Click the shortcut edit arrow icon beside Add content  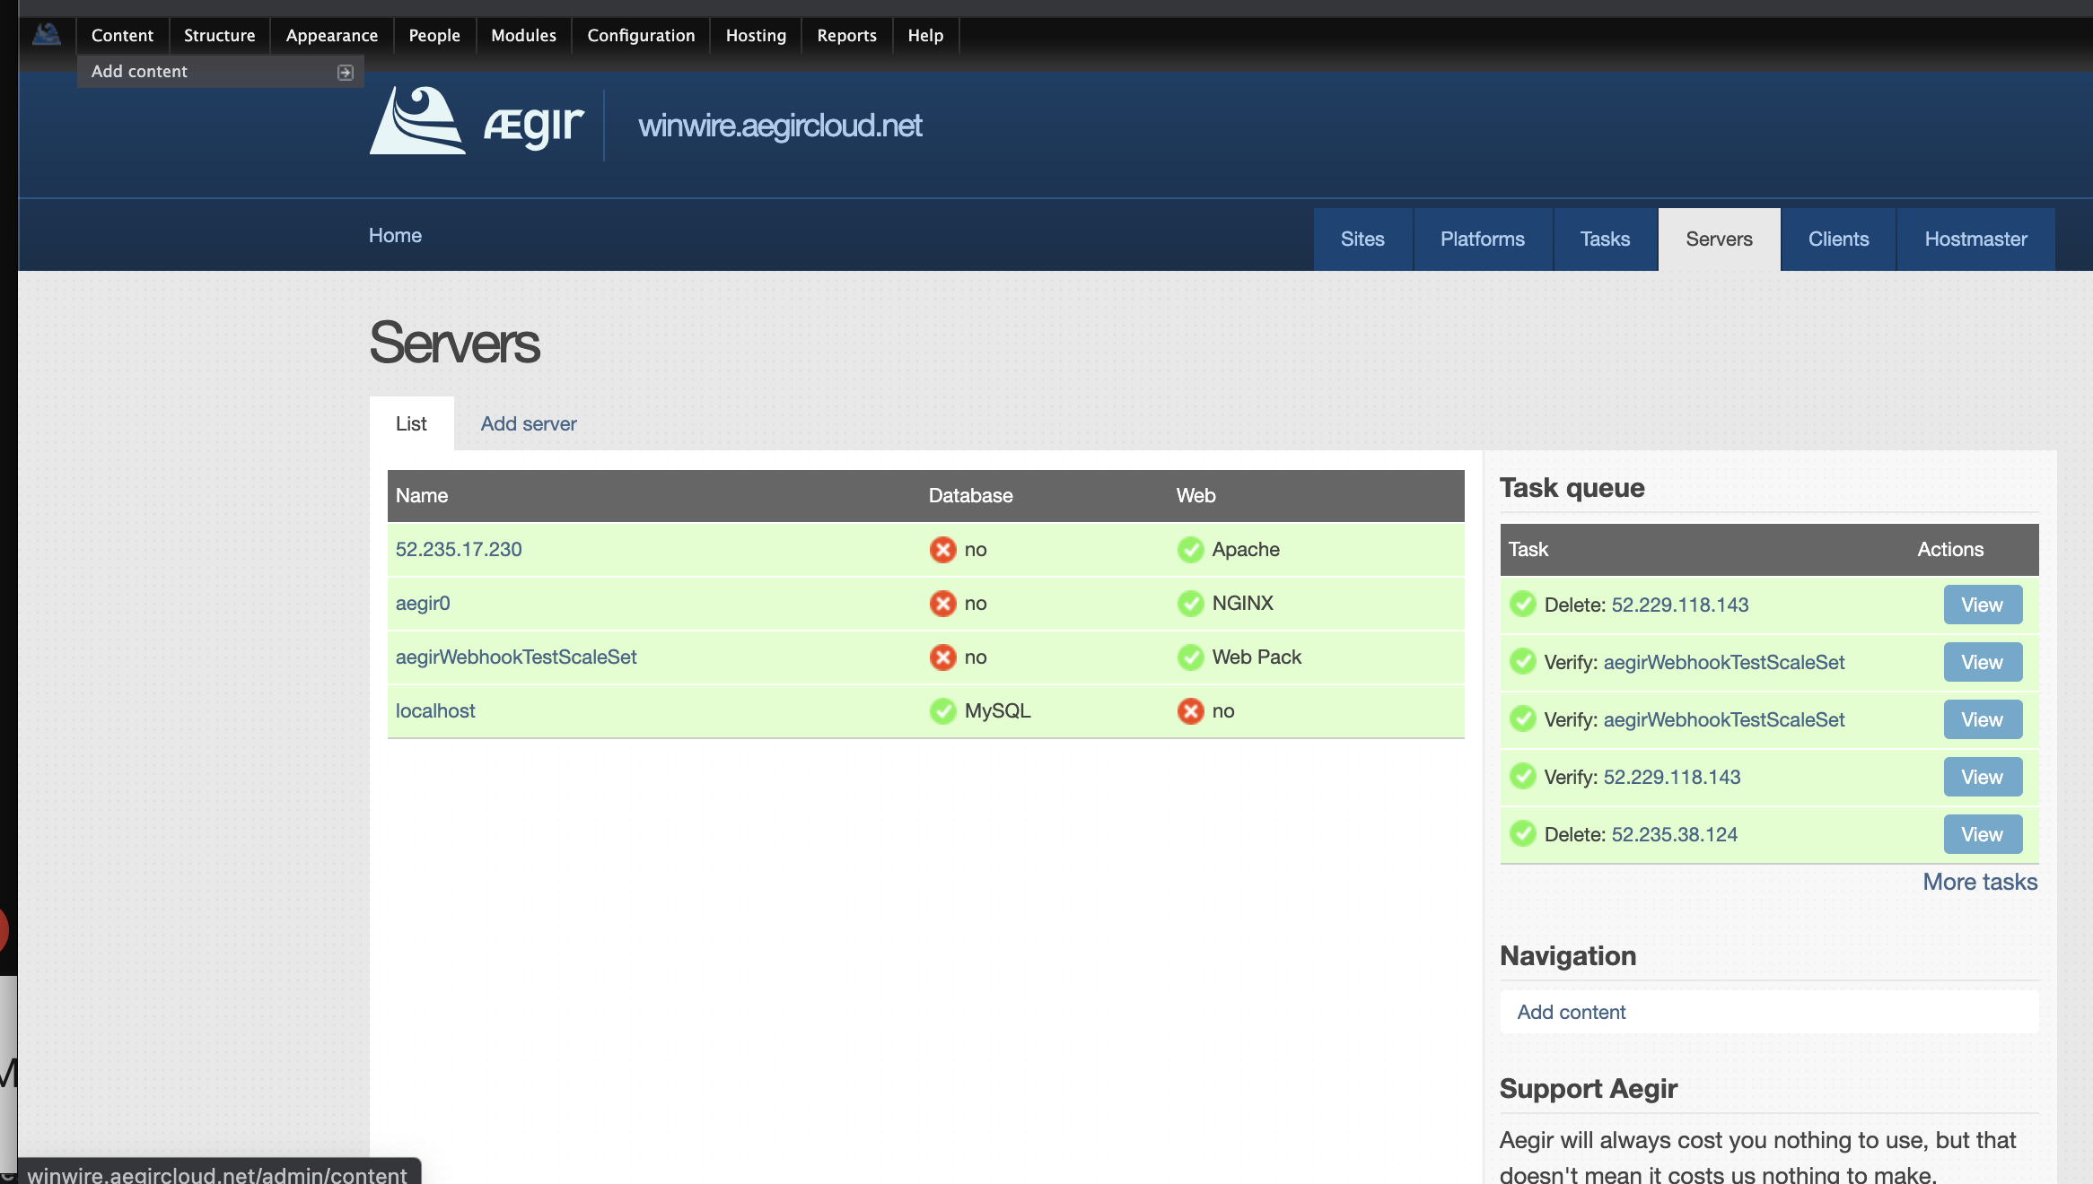click(346, 73)
